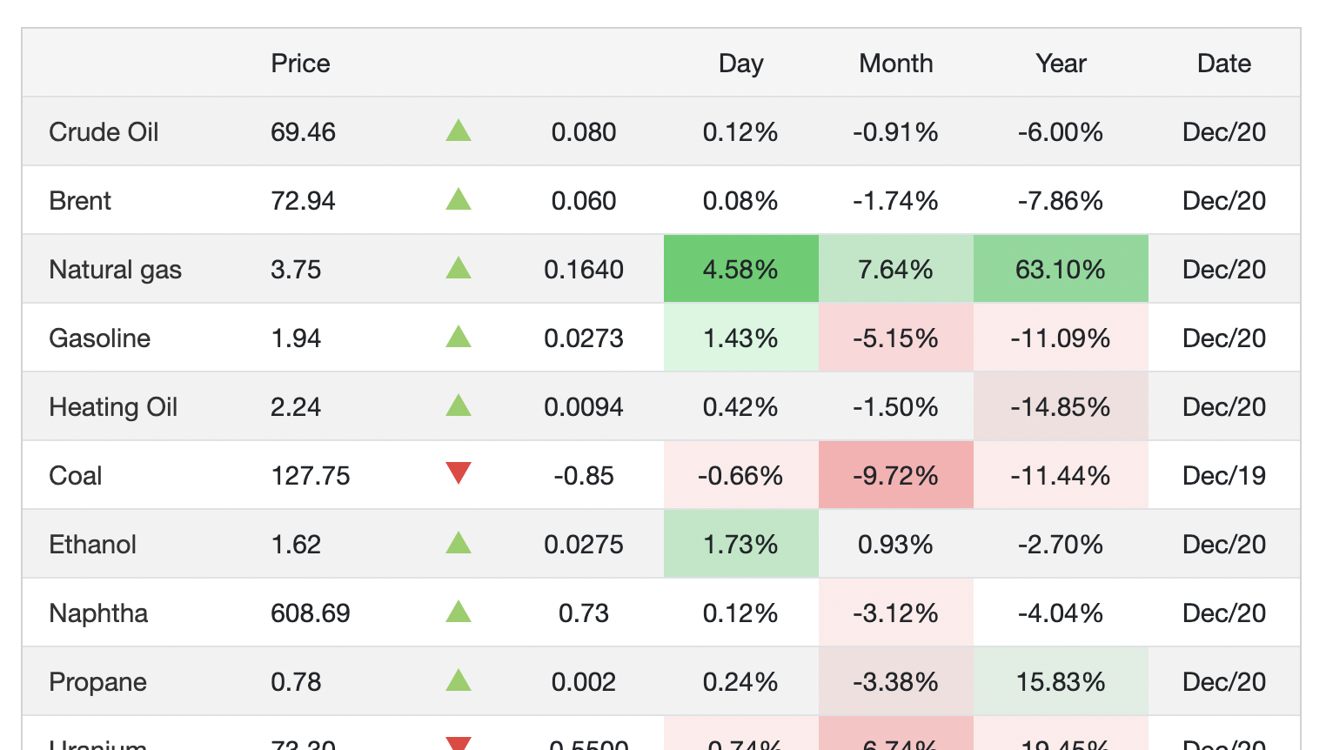Open the Coal commodity link
Image resolution: width=1326 pixels, height=750 pixels.
tap(75, 476)
